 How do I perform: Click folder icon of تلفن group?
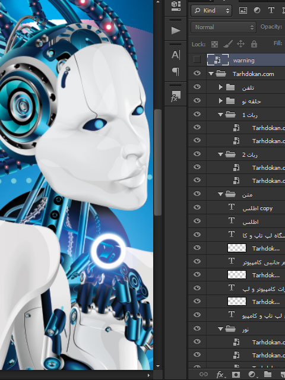coord(230,87)
